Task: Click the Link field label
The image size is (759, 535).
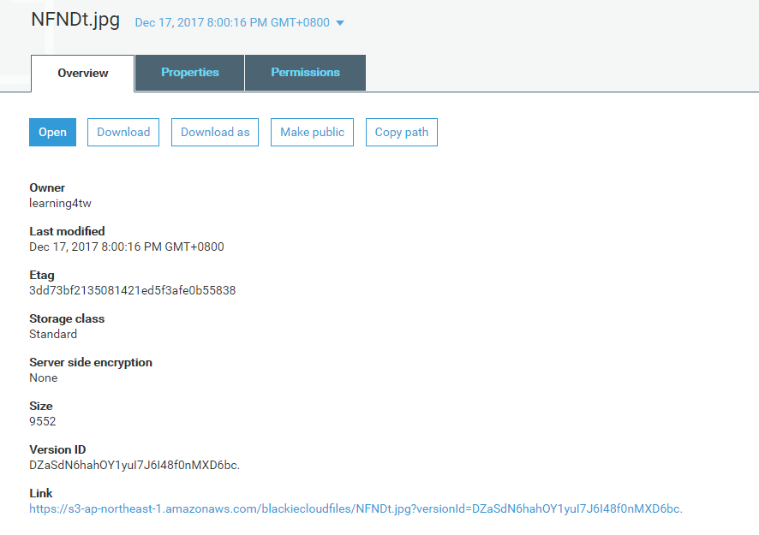Action: [x=41, y=493]
